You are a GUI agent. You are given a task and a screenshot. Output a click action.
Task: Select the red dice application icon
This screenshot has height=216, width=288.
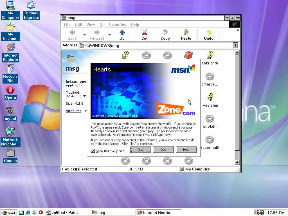click(189, 55)
